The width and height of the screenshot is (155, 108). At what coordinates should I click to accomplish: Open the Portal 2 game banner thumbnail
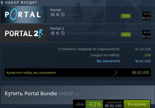(24, 33)
